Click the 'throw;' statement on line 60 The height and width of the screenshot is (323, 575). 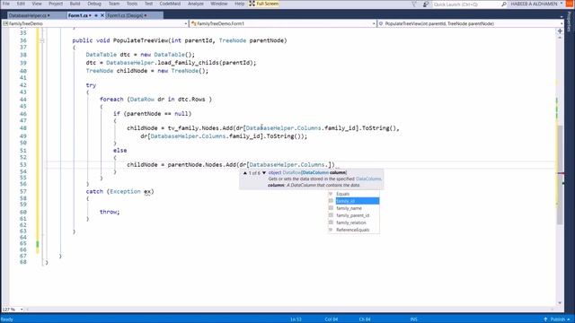pos(110,212)
